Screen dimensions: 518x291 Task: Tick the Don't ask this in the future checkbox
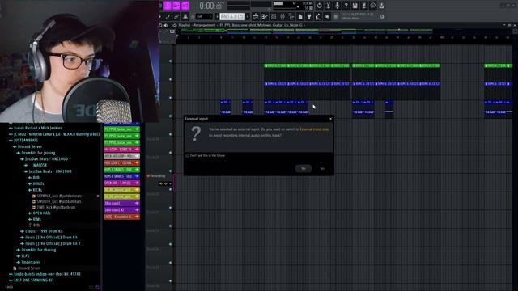point(187,155)
